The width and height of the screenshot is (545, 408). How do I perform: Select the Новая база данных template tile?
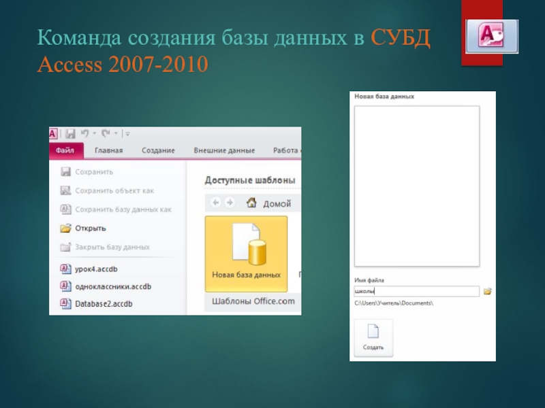click(x=246, y=254)
